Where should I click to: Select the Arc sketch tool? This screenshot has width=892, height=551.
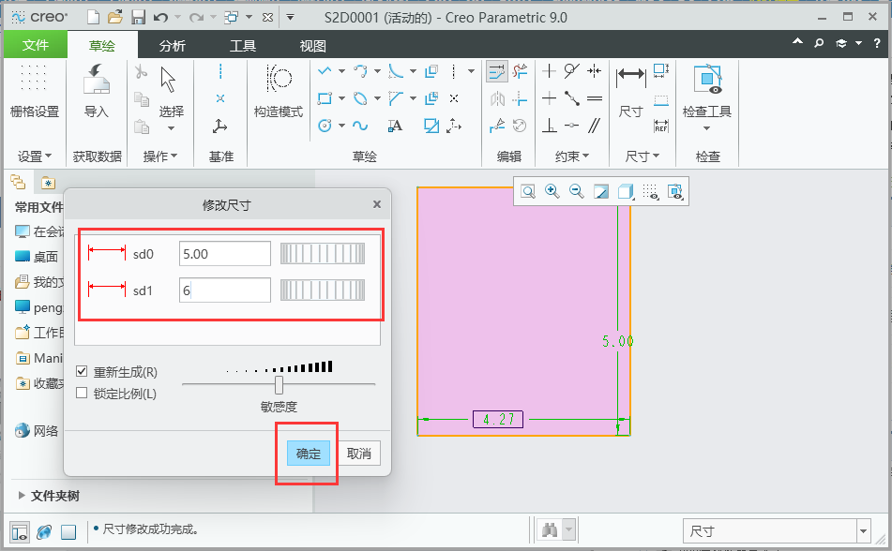pos(360,71)
